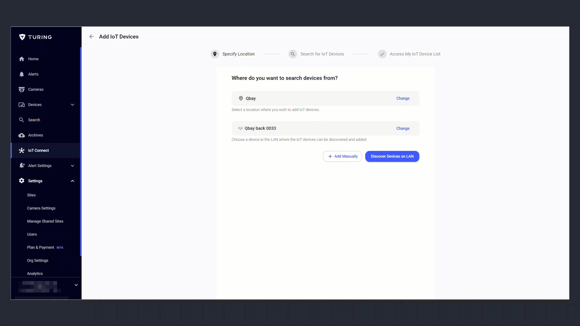Screen dimensions: 580x326
Task: Collapse the Settings section chevron
Action: point(72,181)
